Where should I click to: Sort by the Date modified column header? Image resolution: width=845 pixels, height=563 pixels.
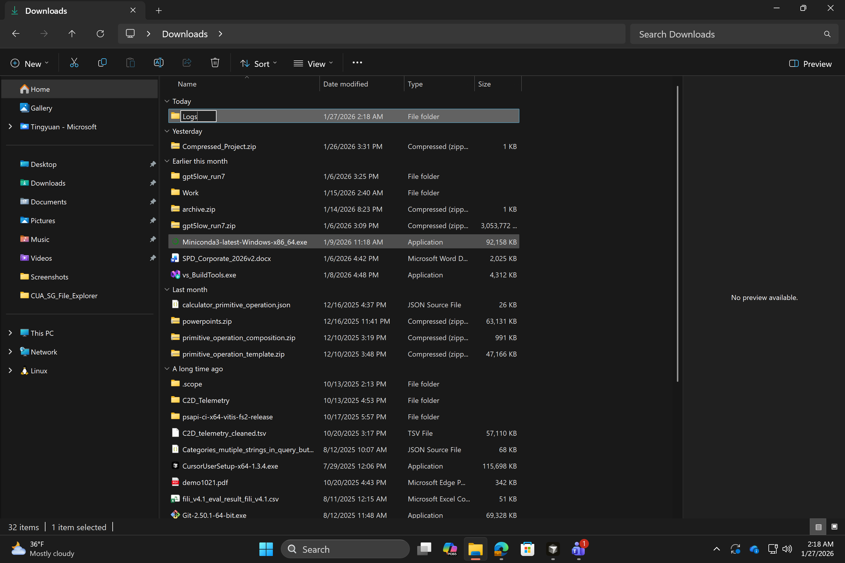coord(346,84)
